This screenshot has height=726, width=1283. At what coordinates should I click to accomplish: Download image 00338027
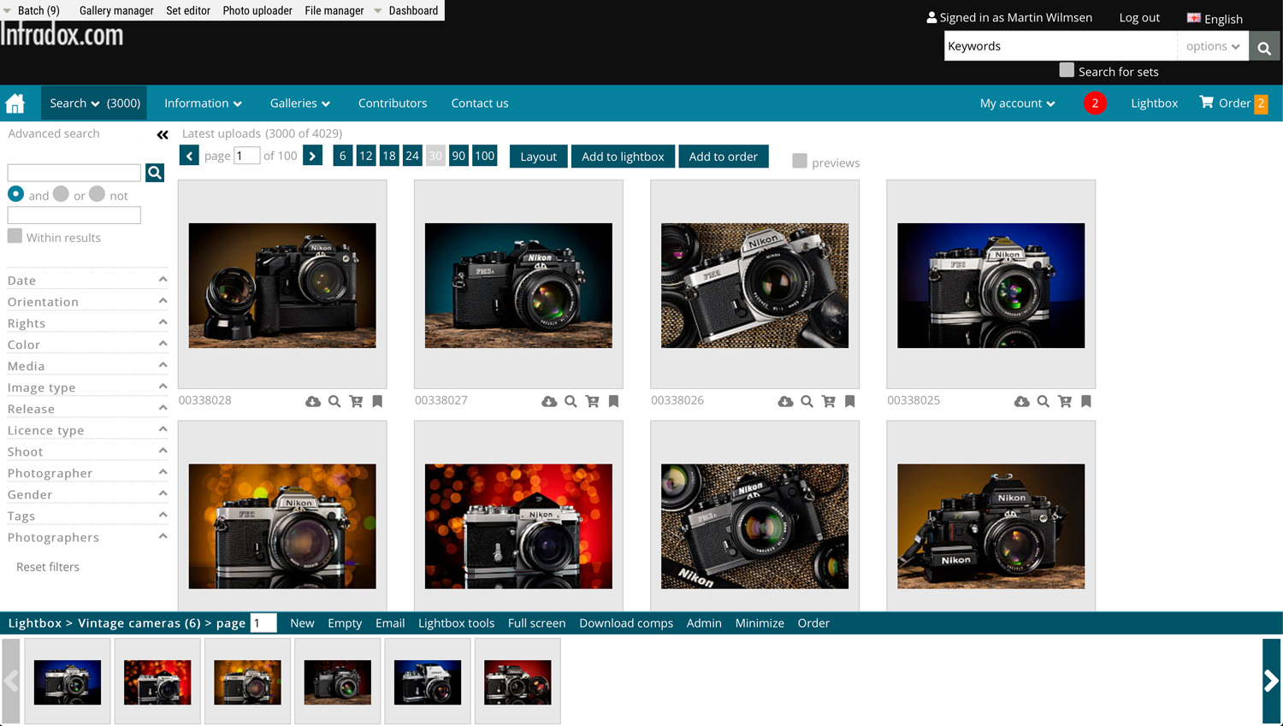[x=549, y=401]
